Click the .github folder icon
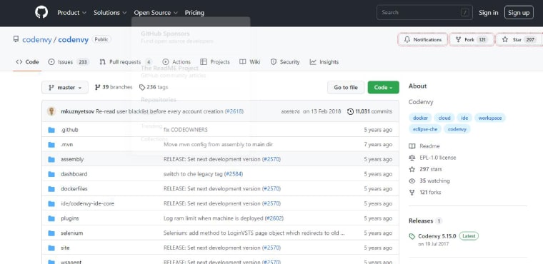Screen dimensions: 543x264 click(x=51, y=130)
